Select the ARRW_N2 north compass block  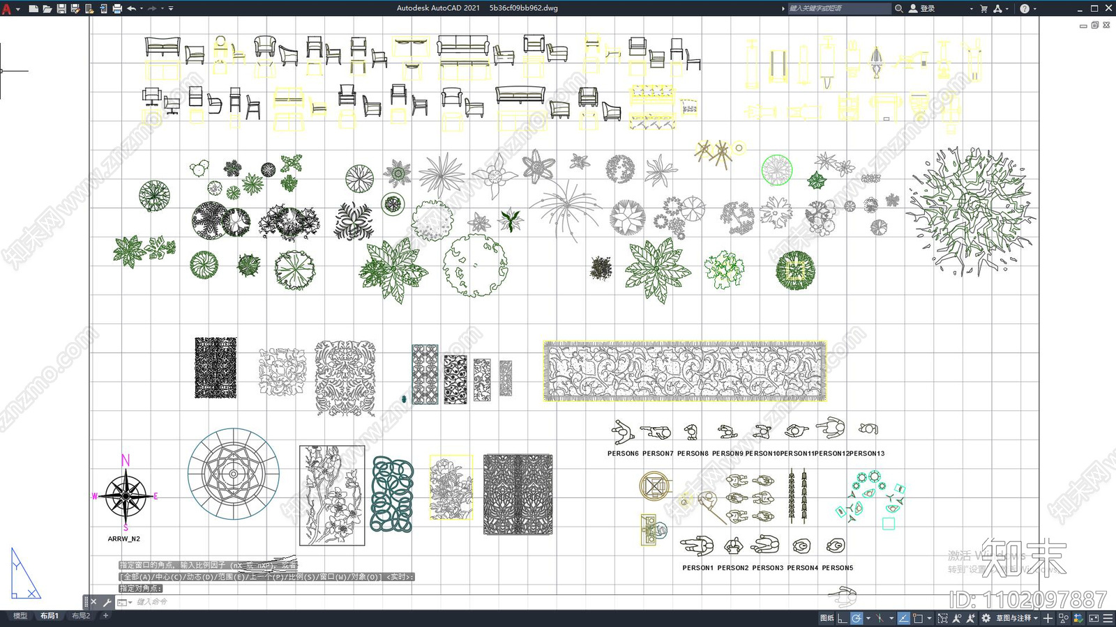(x=126, y=497)
